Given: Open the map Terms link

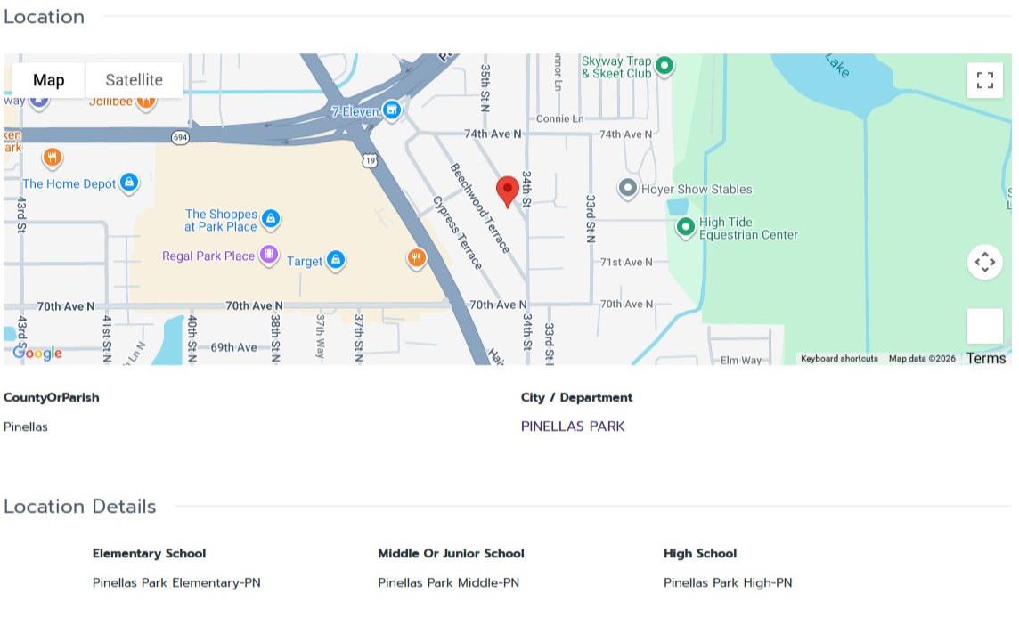Looking at the screenshot, I should click(x=986, y=358).
